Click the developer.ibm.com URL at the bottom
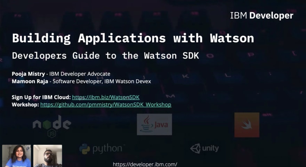306x167 pixels. [145, 164]
